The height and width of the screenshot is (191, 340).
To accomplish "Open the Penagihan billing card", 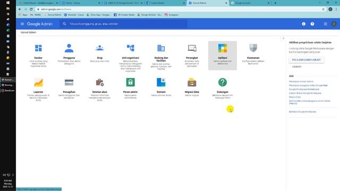I will point(69,89).
